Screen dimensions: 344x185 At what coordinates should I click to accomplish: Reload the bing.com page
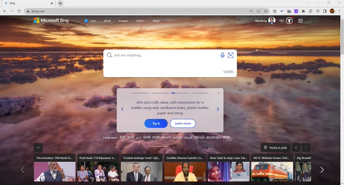click(x=19, y=11)
